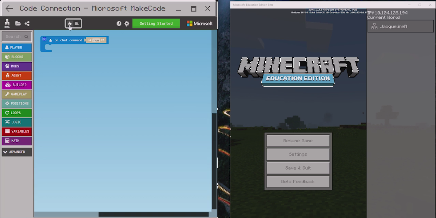
Task: Open the Mobs blocks category
Action: pyautogui.click(x=17, y=66)
